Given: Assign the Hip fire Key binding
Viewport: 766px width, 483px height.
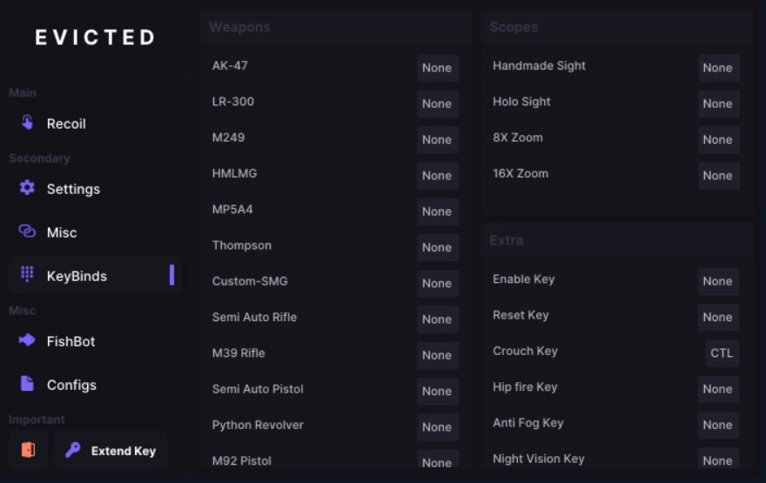Looking at the screenshot, I should (717, 389).
